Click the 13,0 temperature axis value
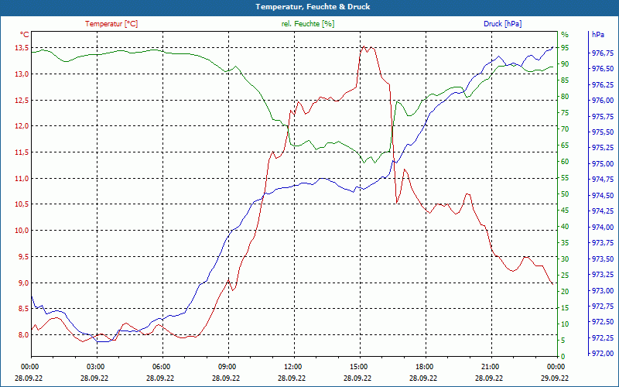The width and height of the screenshot is (619, 387). coord(22,74)
